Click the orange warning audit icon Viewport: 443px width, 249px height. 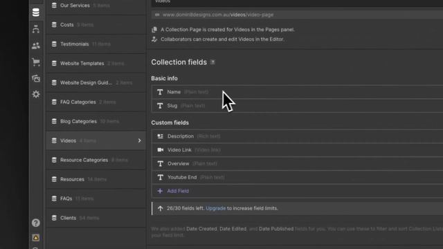[36, 238]
